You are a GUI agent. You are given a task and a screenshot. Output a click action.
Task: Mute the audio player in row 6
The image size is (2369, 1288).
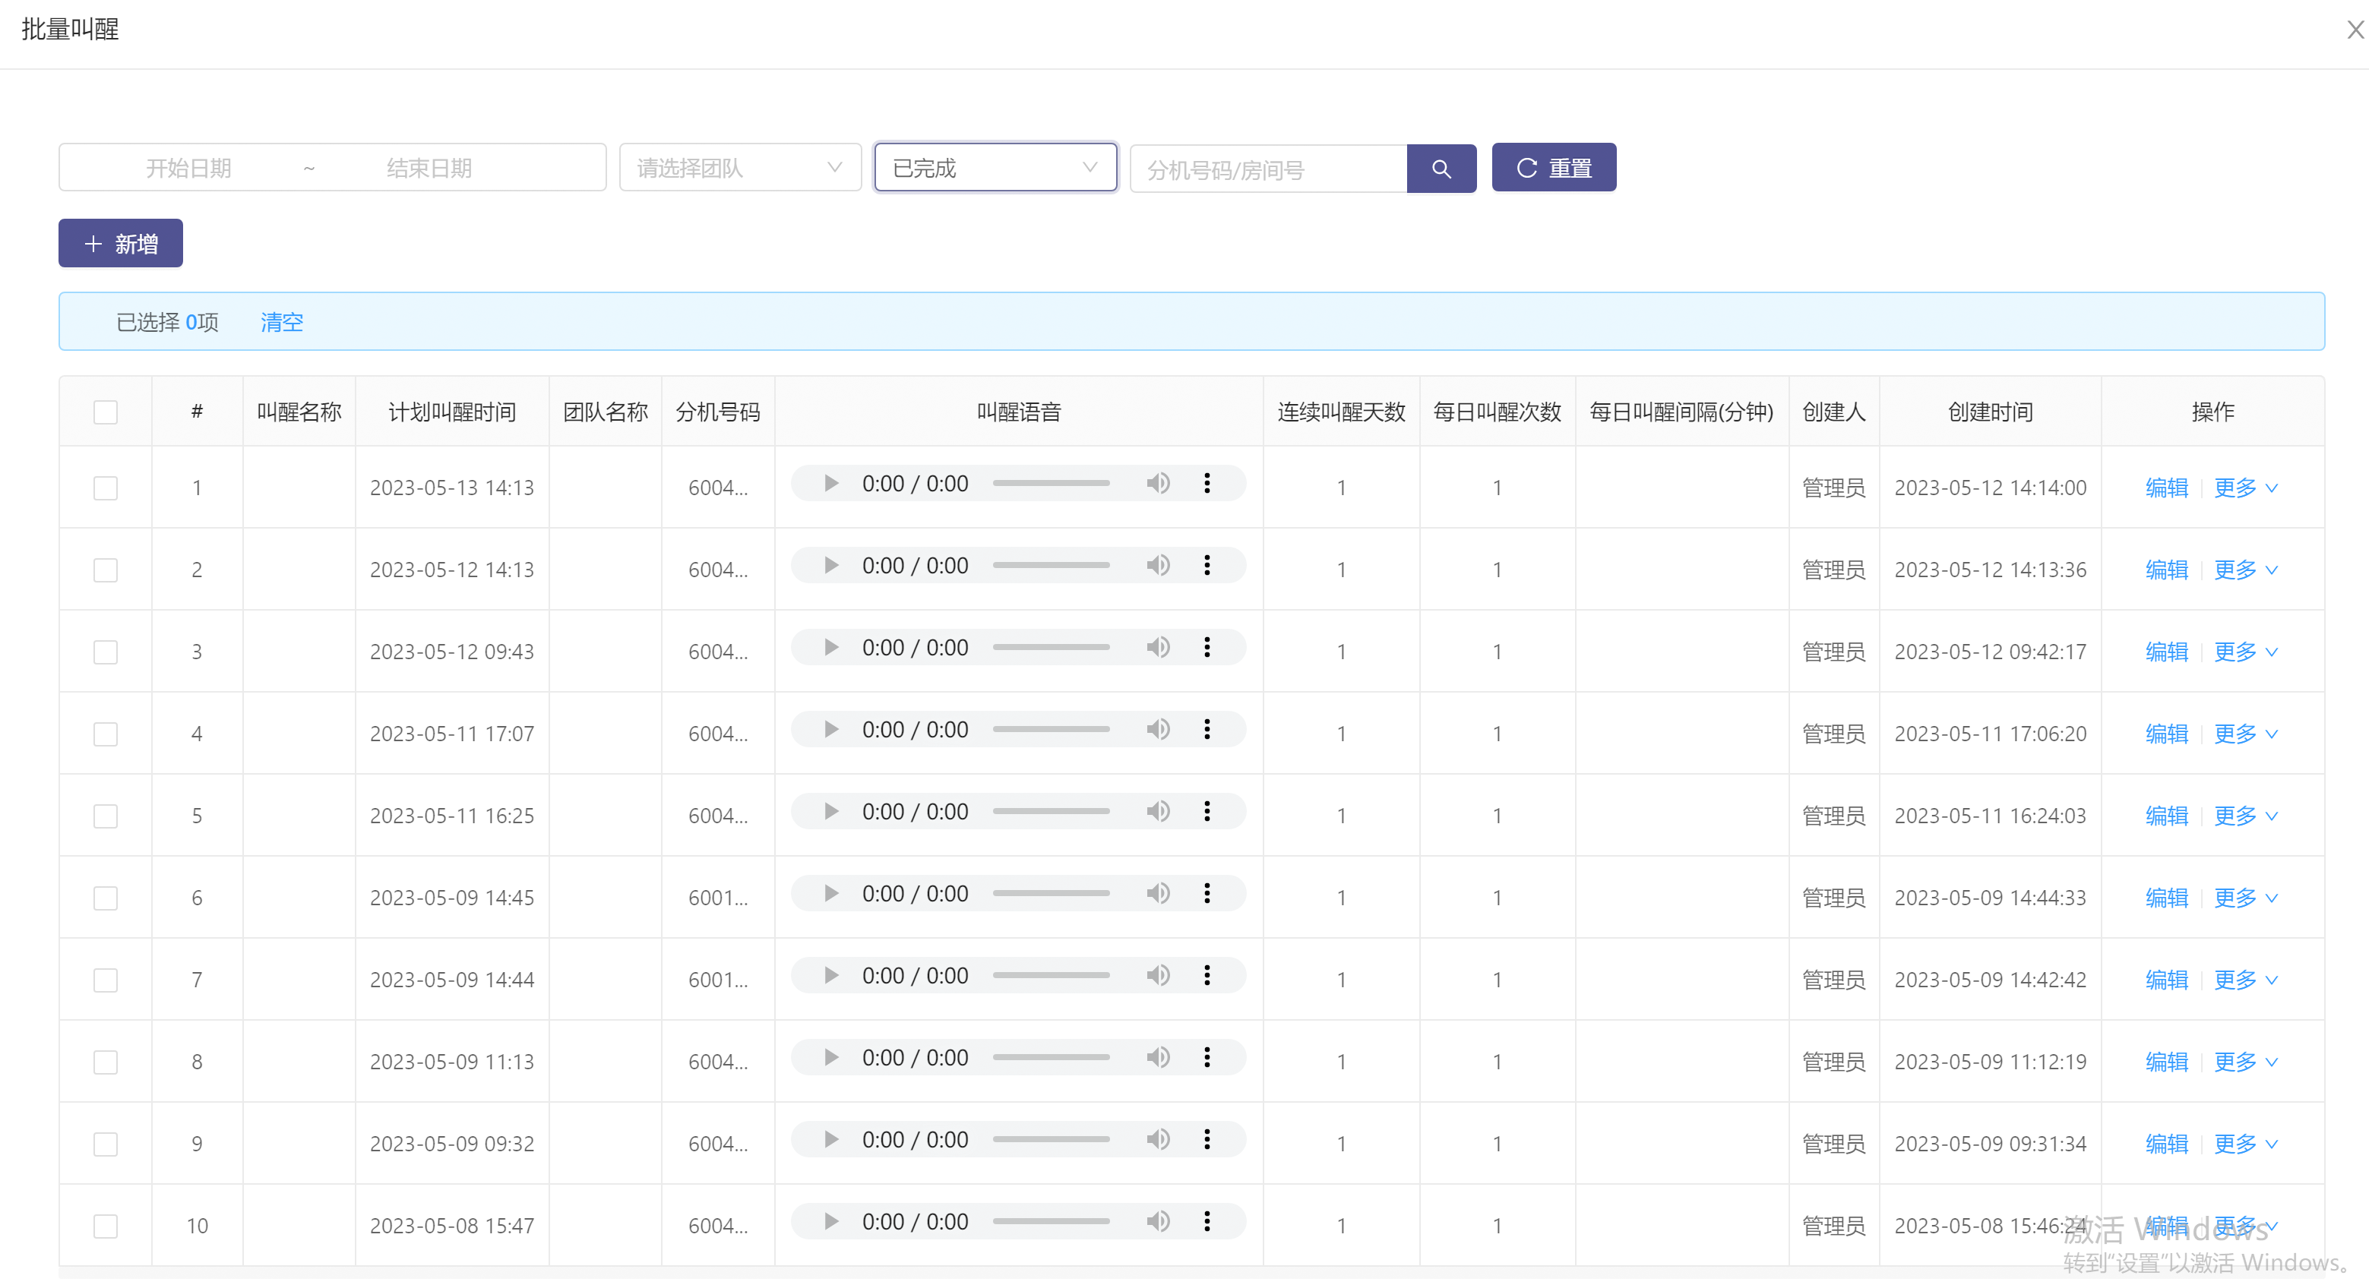[x=1158, y=894]
